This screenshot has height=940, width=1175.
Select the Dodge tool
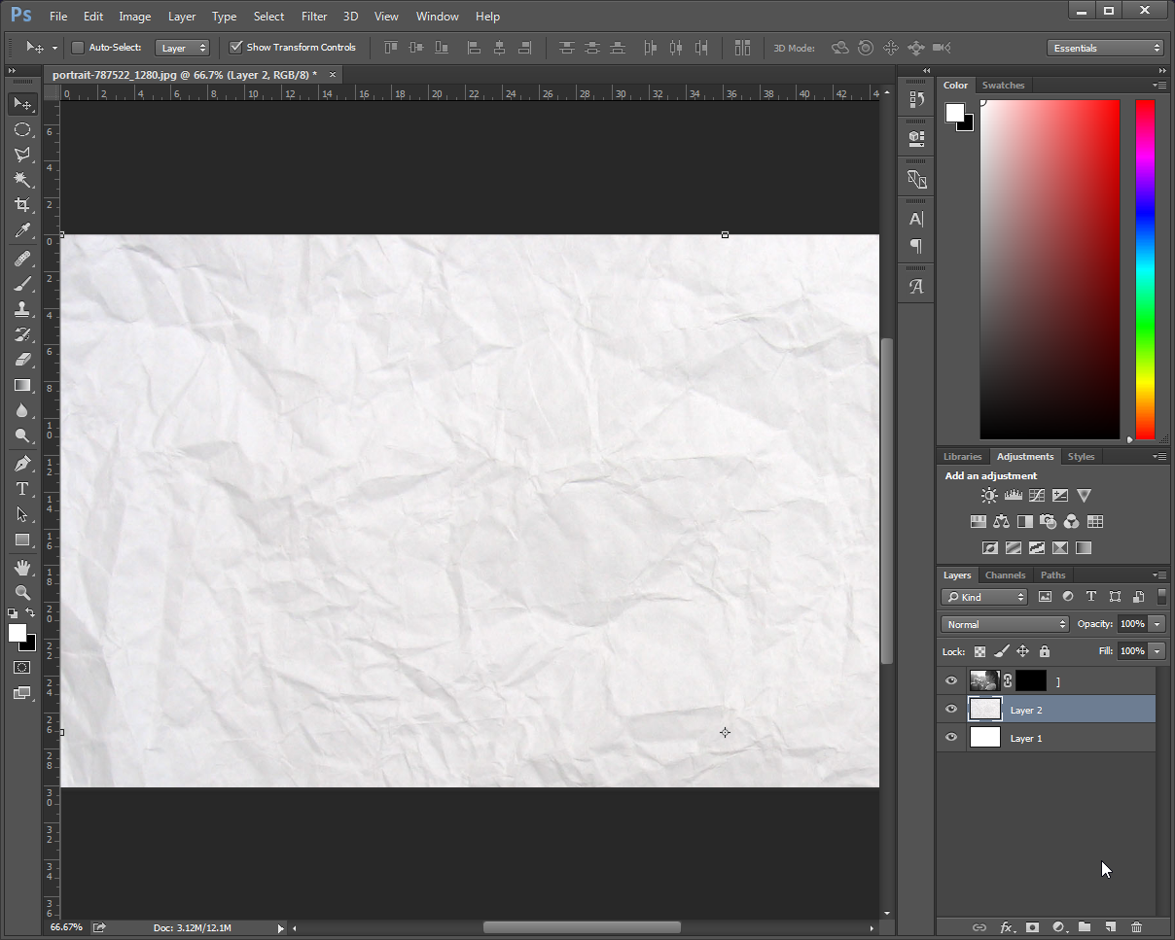22,435
